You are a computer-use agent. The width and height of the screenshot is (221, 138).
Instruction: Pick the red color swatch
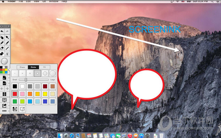(x=15, y=94)
